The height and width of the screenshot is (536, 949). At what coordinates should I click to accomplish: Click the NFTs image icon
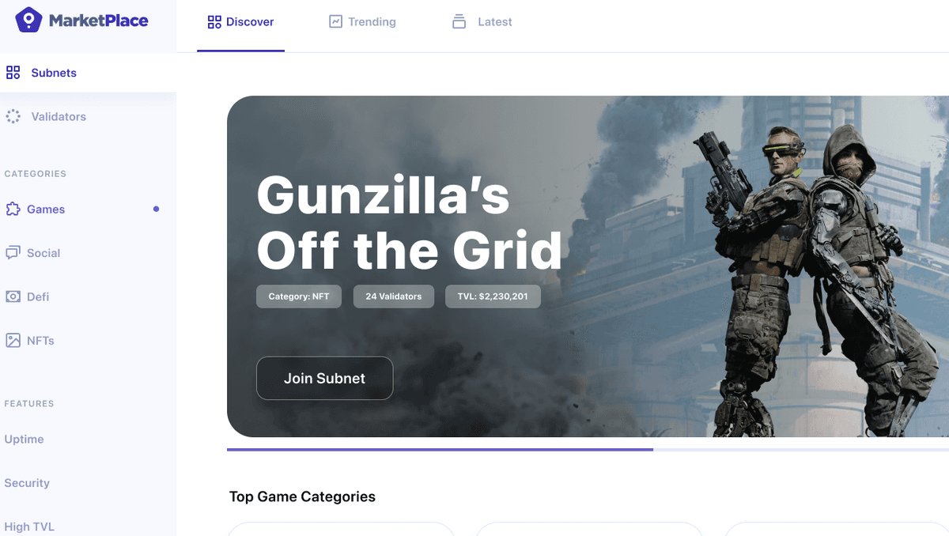(13, 341)
